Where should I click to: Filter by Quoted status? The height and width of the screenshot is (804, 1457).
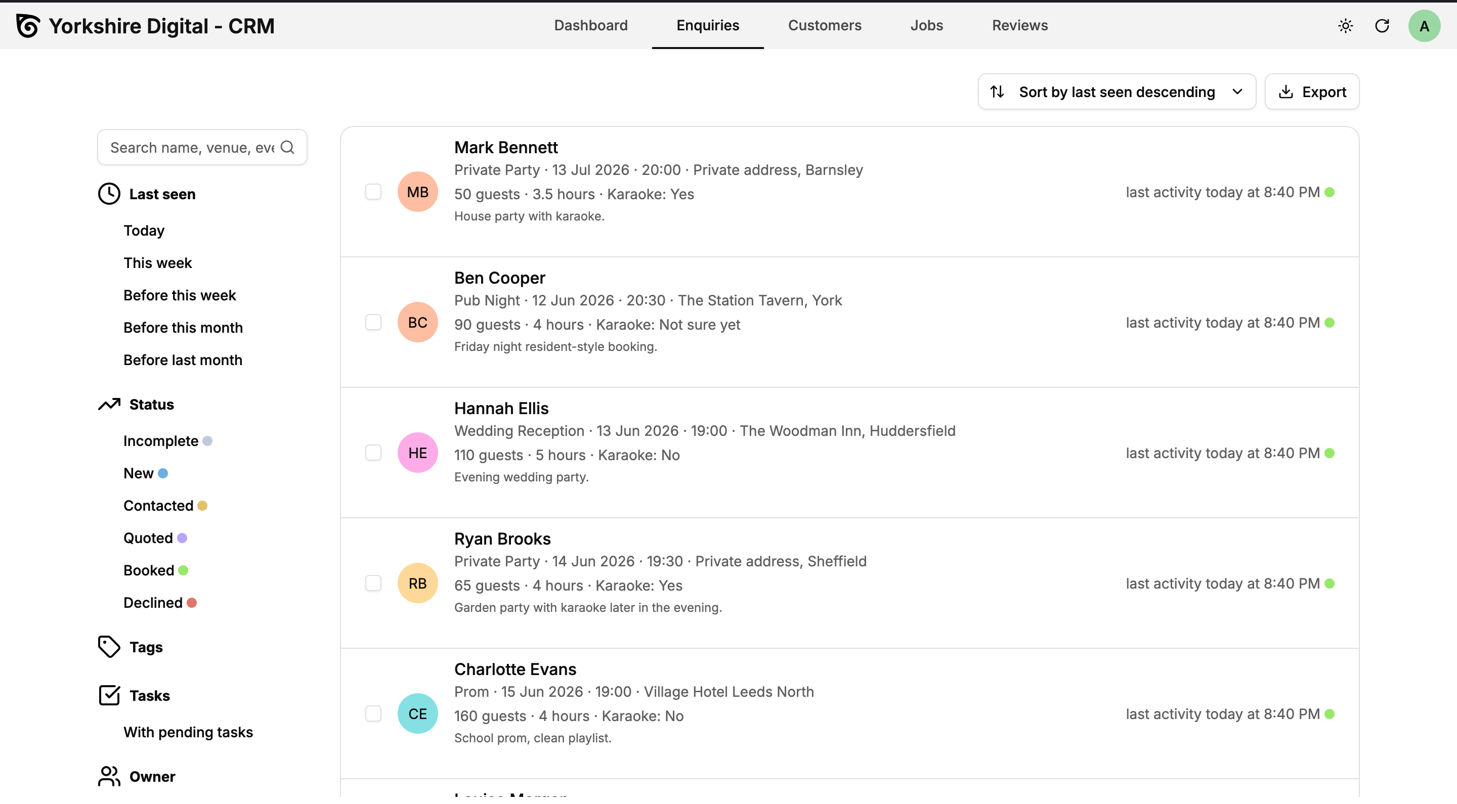[x=155, y=538]
